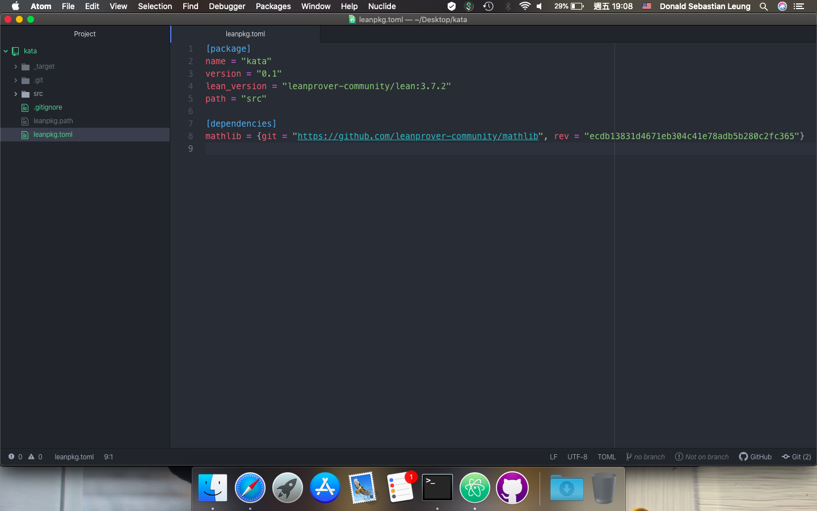Launch GitHub Desktop from the Dock
Viewport: 817px width, 511px height.
(512, 487)
